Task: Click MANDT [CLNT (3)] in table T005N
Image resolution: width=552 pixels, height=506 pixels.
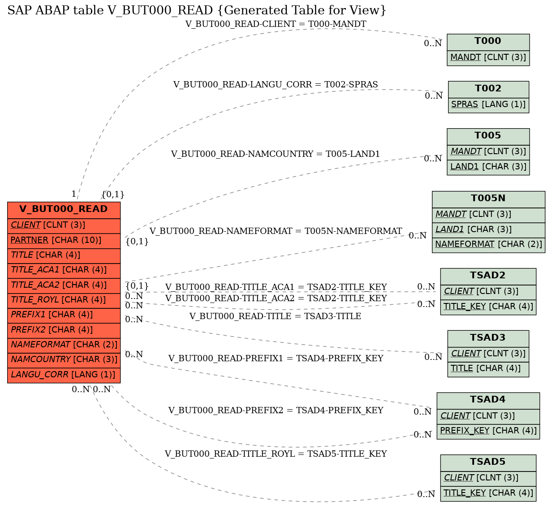Action: point(489,215)
